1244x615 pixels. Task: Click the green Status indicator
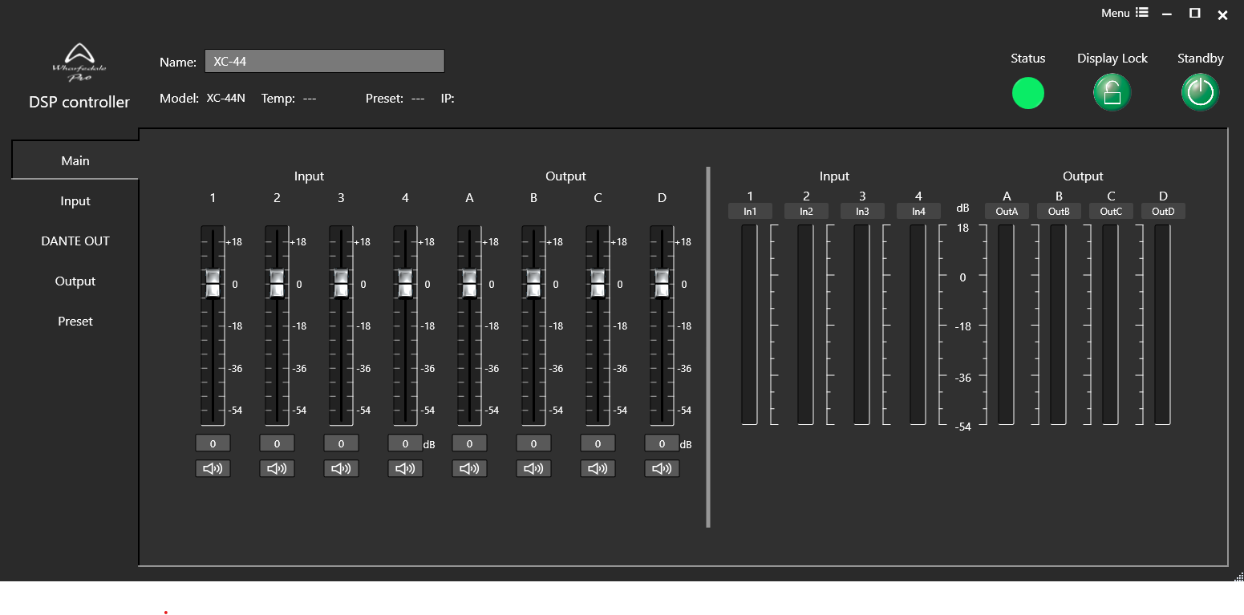point(1027,93)
